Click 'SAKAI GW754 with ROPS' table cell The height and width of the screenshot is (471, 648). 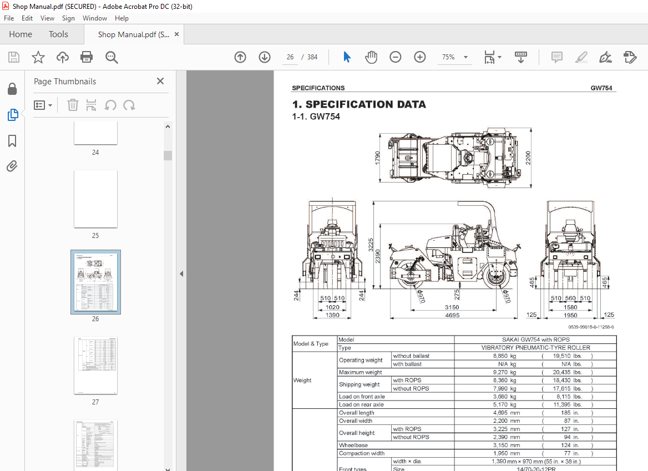click(x=535, y=340)
